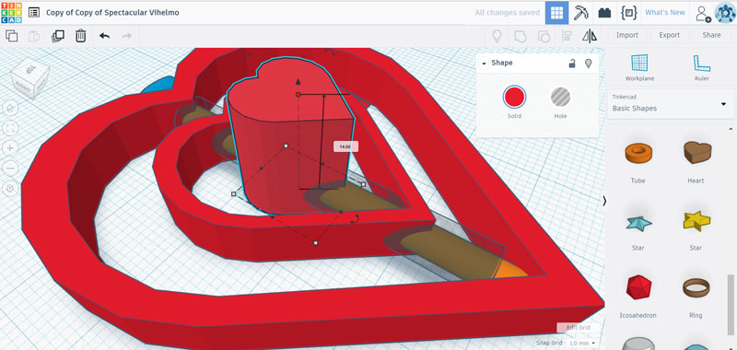Viewport: 737px width, 350px height.
Task: Invite collaborators with add-person icon
Action: click(x=703, y=13)
